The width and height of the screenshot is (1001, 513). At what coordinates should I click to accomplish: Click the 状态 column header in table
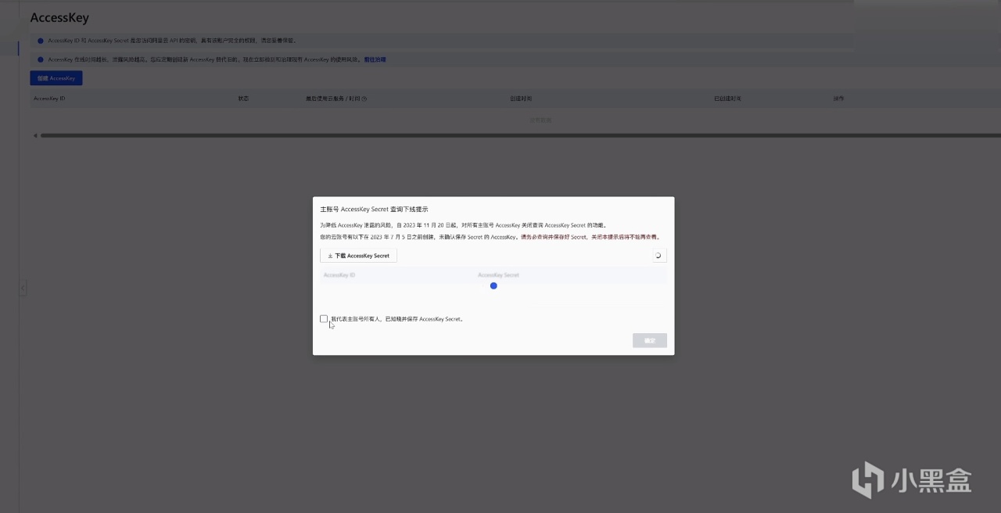point(243,99)
